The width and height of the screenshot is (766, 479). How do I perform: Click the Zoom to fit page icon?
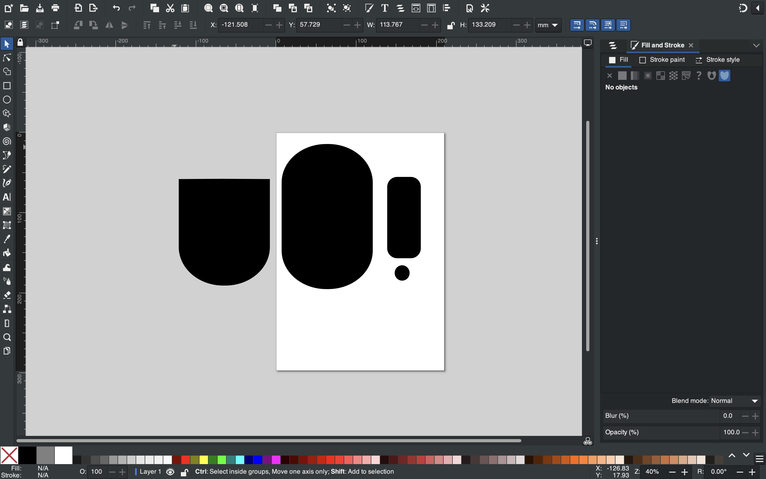(x=239, y=8)
